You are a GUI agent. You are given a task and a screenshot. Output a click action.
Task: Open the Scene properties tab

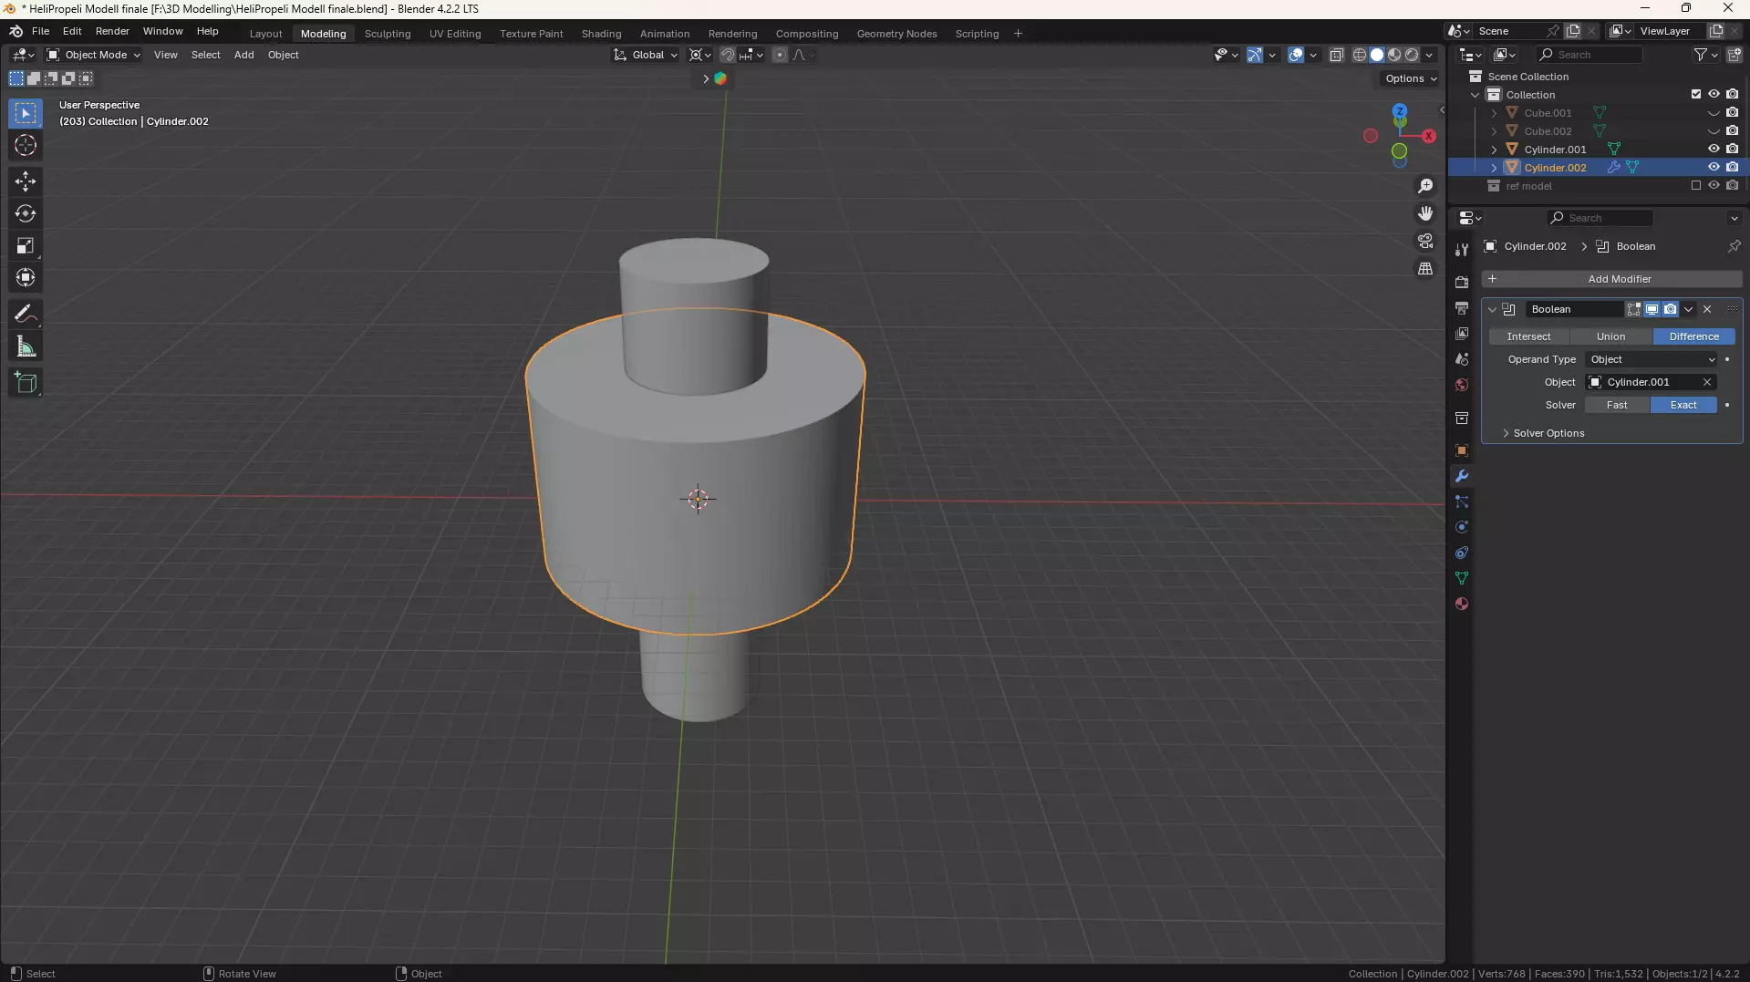pos(1462,359)
